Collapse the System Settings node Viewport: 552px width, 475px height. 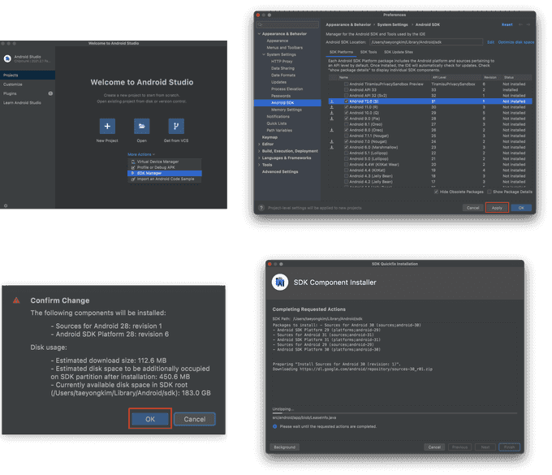[264, 54]
